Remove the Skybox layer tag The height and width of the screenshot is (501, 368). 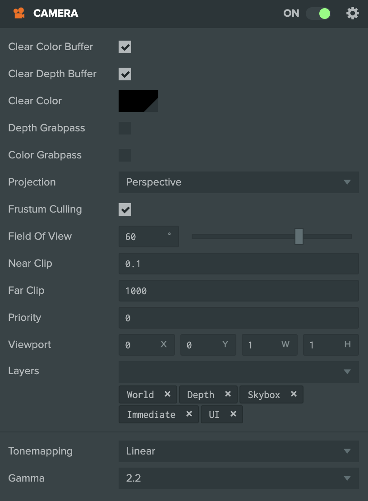pos(294,394)
